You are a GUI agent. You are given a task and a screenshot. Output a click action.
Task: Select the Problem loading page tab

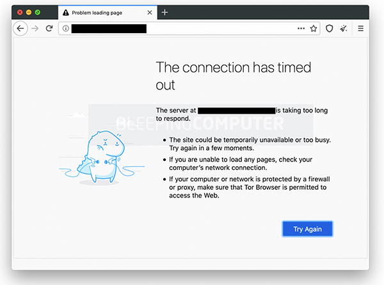pyautogui.click(x=102, y=12)
